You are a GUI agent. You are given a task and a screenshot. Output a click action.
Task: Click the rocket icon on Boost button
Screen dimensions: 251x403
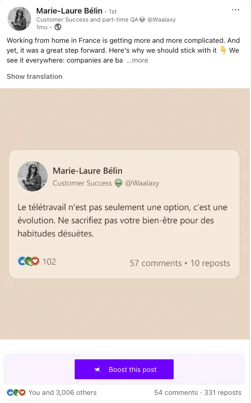[x=98, y=370]
